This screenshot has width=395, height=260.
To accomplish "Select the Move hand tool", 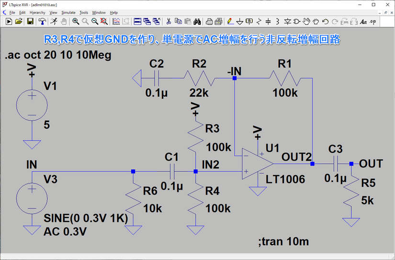I will click(306, 22).
